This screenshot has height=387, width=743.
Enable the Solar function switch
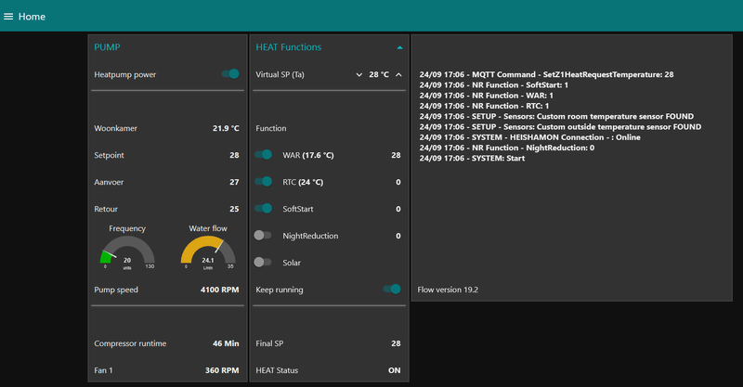tap(263, 263)
